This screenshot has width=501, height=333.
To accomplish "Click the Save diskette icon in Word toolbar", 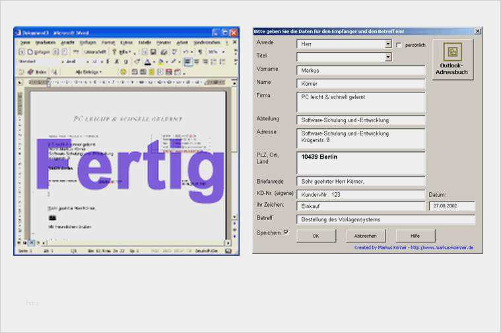I will click(153, 52).
